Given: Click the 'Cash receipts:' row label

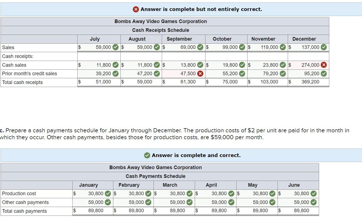Looking at the screenshot, I should pyautogui.click(x=18, y=56).
